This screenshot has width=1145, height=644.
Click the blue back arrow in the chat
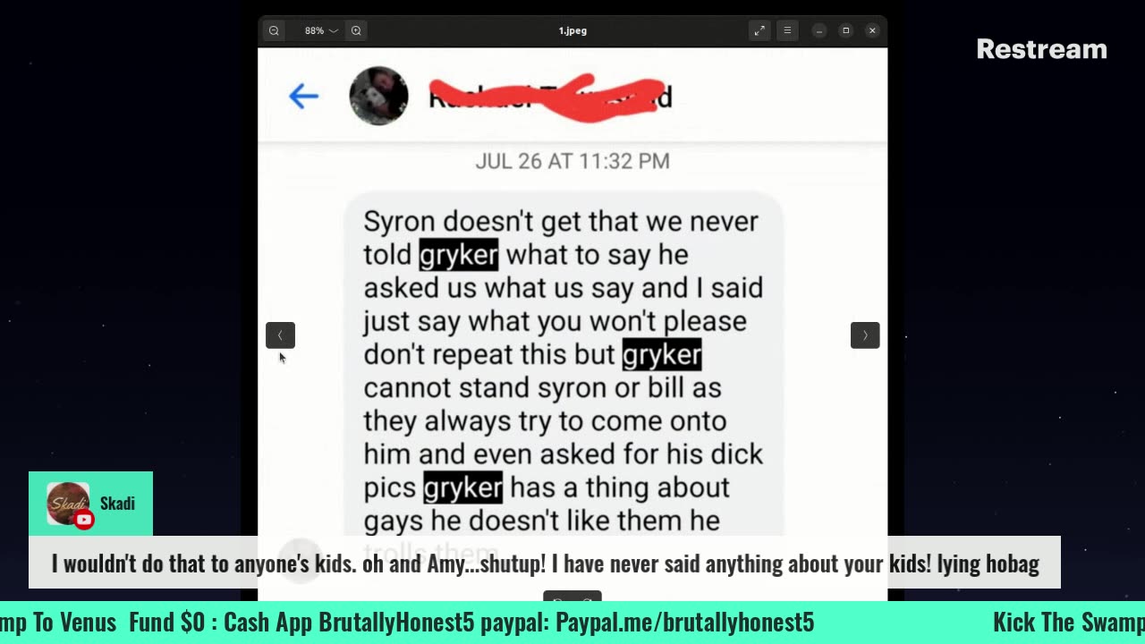click(303, 96)
